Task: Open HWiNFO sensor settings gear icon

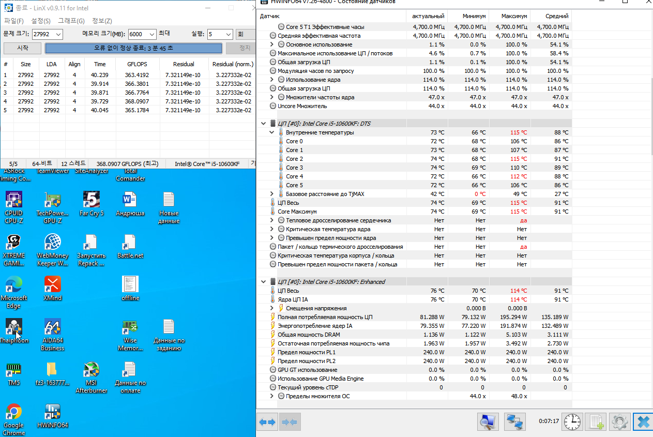Action: [x=619, y=422]
